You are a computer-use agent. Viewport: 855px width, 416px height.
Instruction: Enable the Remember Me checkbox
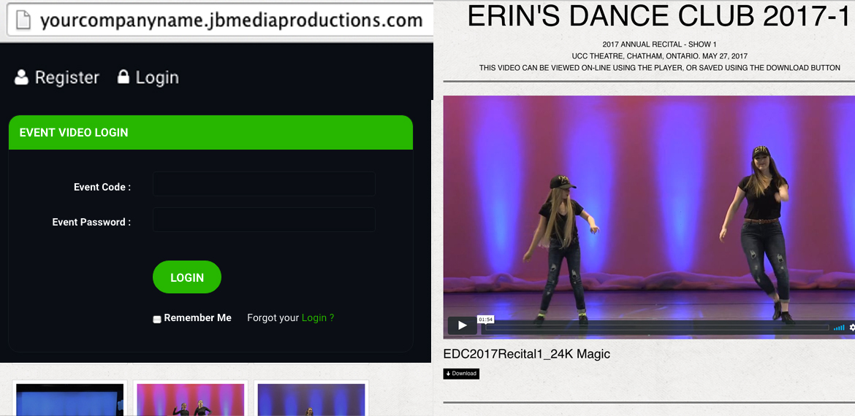click(157, 319)
